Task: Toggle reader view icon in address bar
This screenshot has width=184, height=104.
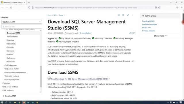Action: click(x=156, y=8)
